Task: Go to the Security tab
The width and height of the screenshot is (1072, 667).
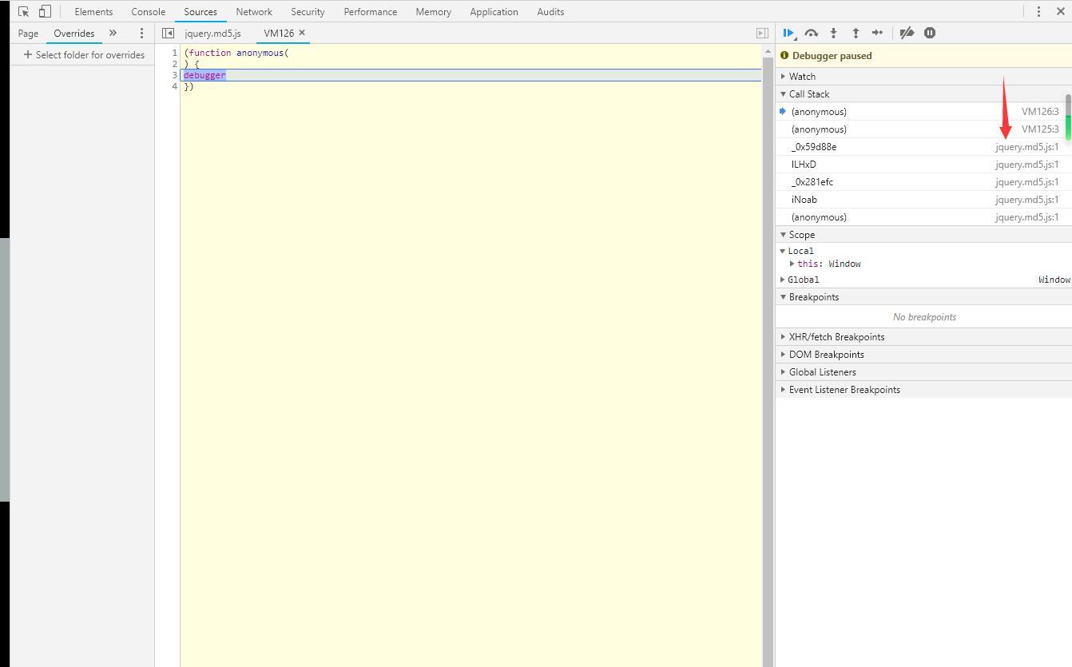Action: [308, 12]
